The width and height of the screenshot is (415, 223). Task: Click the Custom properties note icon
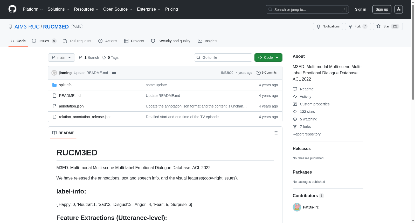(x=295, y=104)
